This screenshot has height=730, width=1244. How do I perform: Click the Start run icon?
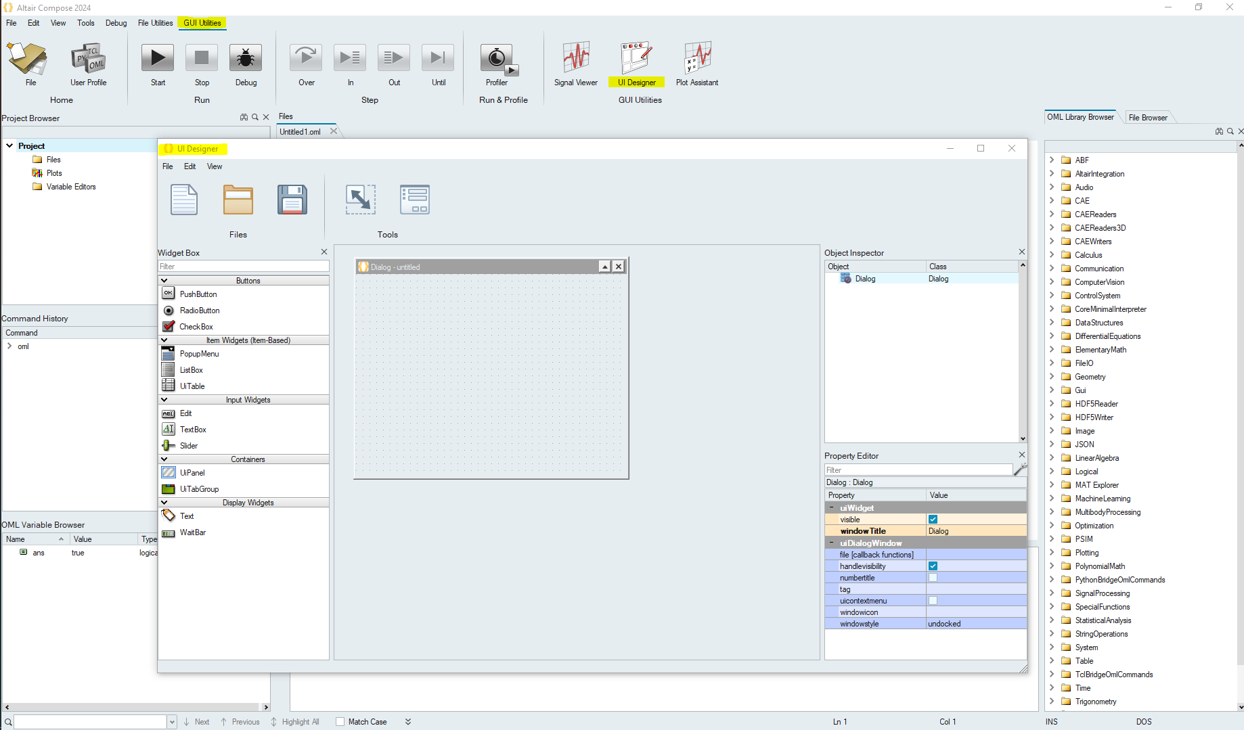(158, 58)
